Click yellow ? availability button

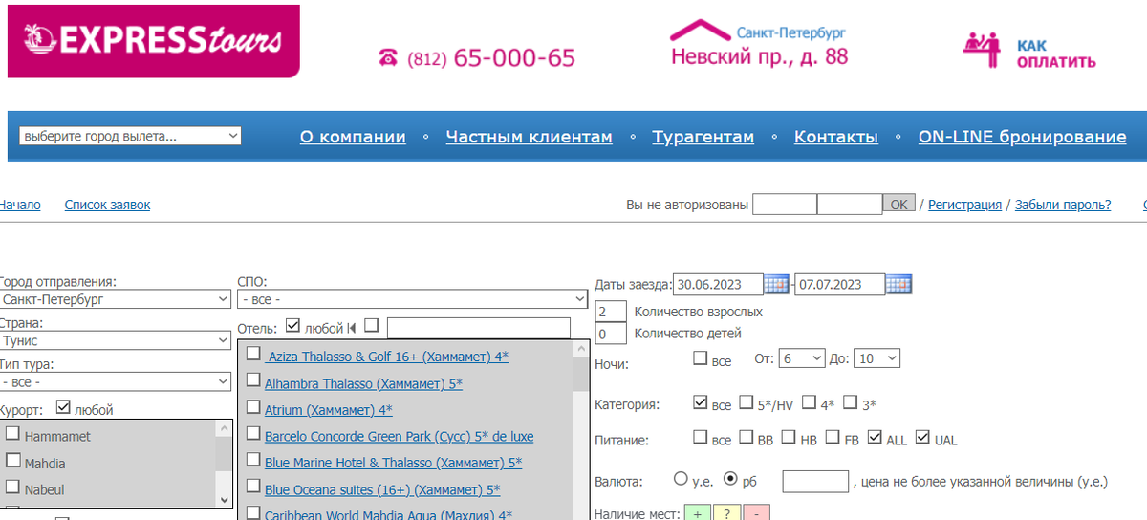point(725,513)
